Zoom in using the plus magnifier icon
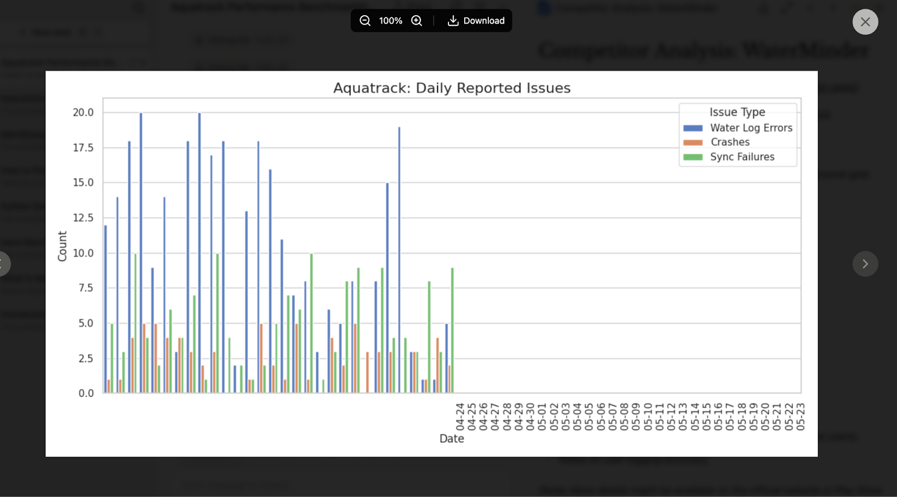The image size is (897, 497). click(417, 21)
